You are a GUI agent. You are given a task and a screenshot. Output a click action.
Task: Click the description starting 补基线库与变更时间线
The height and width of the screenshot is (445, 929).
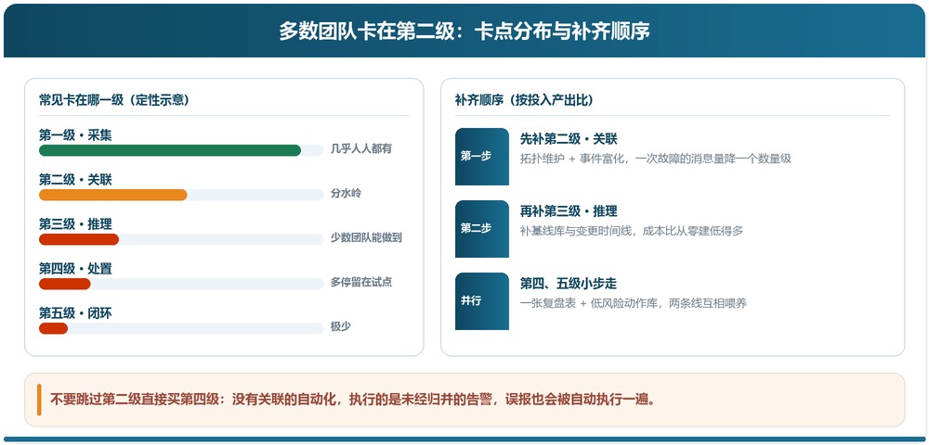[x=631, y=231]
